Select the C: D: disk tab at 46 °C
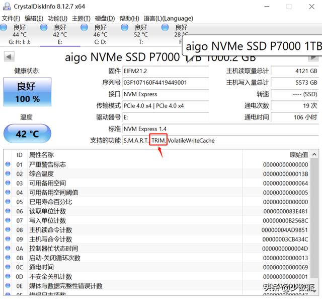Viewport: 322px width, 299px height. pyautogui.click(x=101, y=34)
